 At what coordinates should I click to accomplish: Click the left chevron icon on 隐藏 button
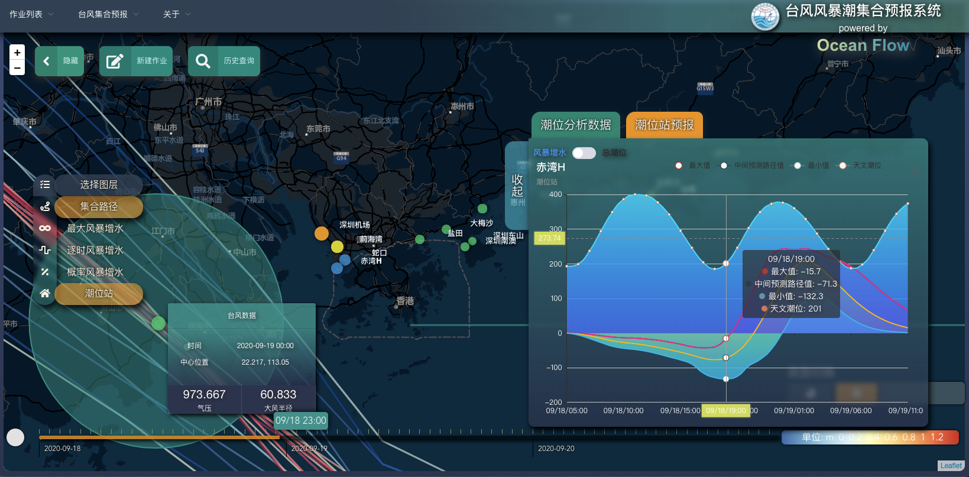coord(46,61)
